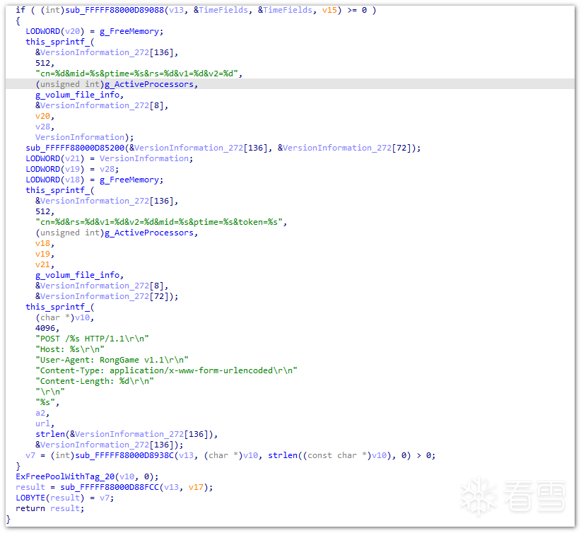
Task: Click the v21 argument line
Action: (x=45, y=264)
